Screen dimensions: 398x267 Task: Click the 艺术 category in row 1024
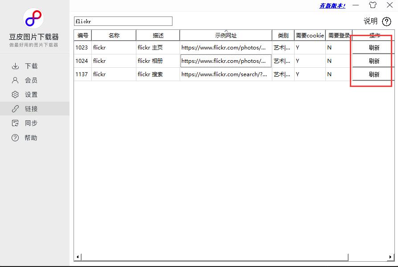click(x=283, y=61)
